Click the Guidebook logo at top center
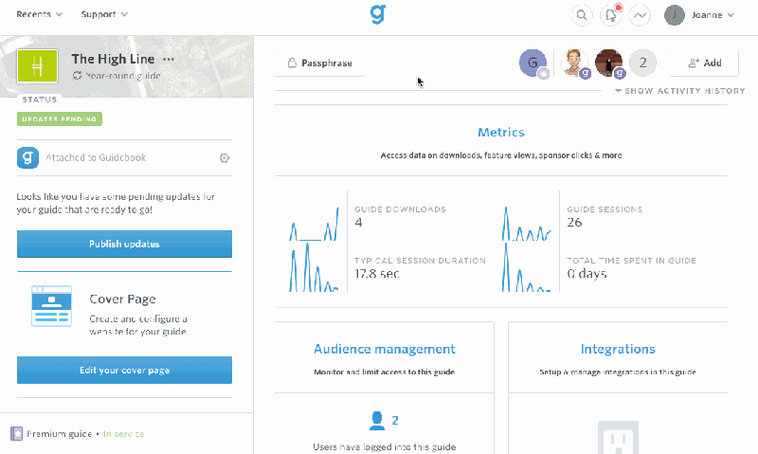Image resolution: width=758 pixels, height=454 pixels. click(x=377, y=14)
